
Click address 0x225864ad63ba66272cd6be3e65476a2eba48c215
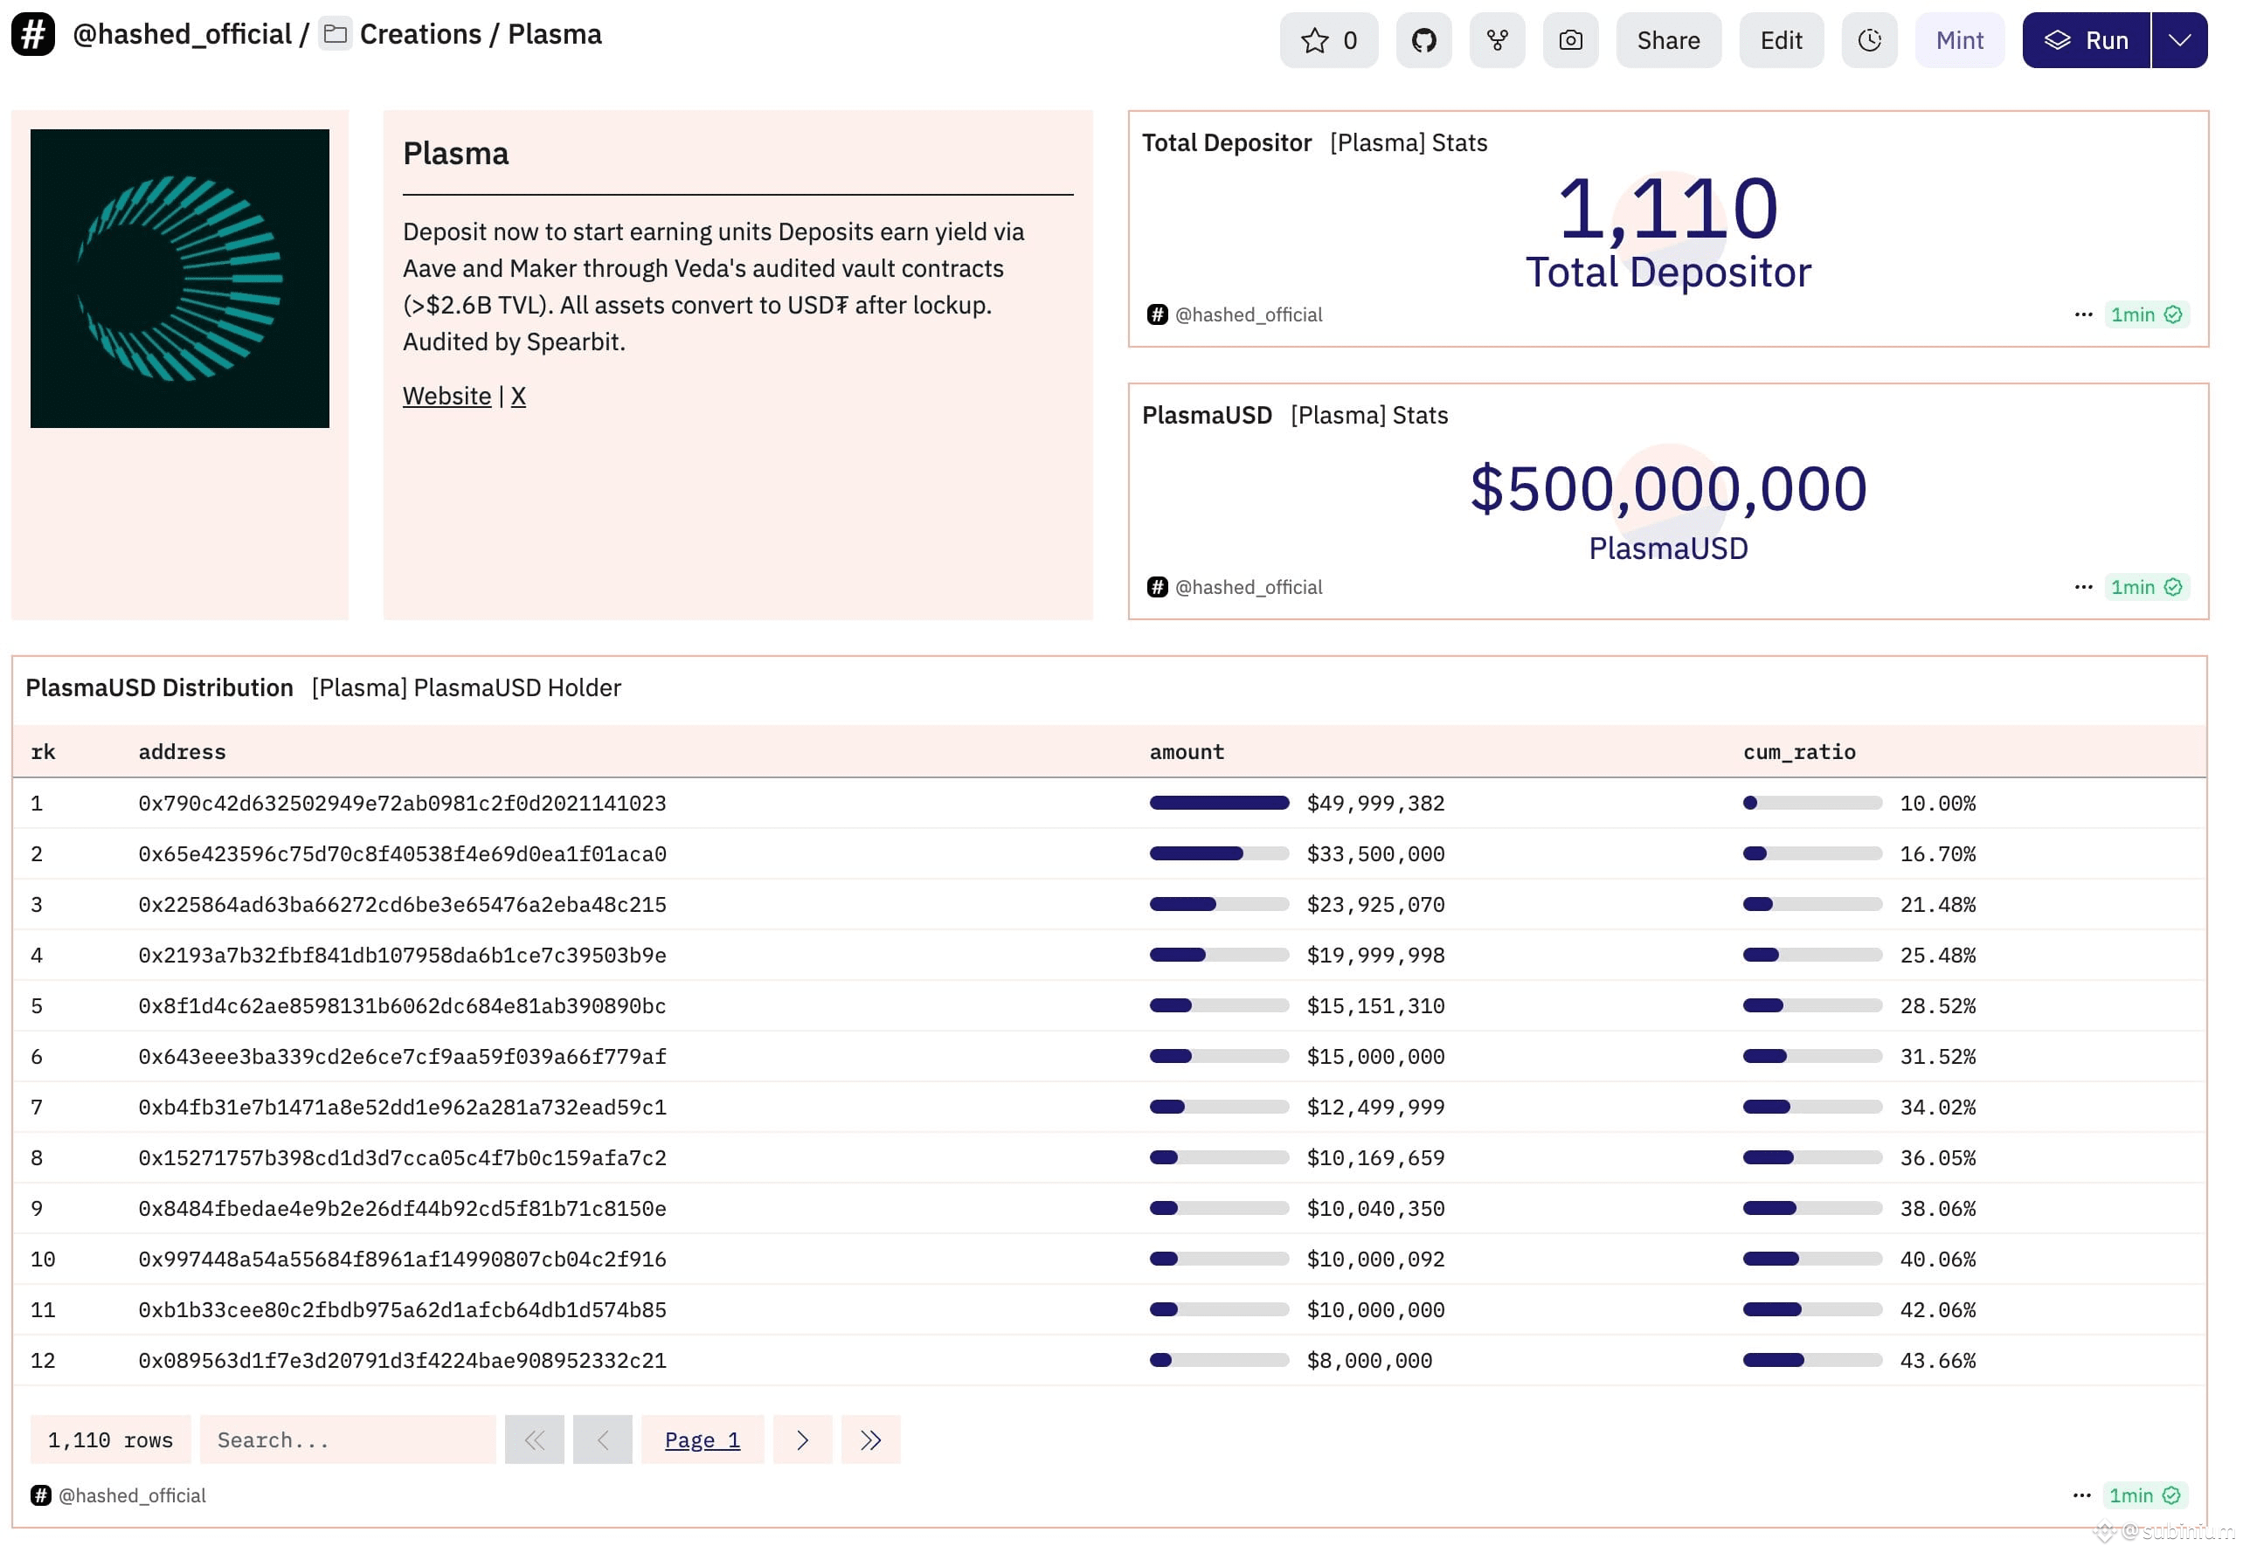402,905
